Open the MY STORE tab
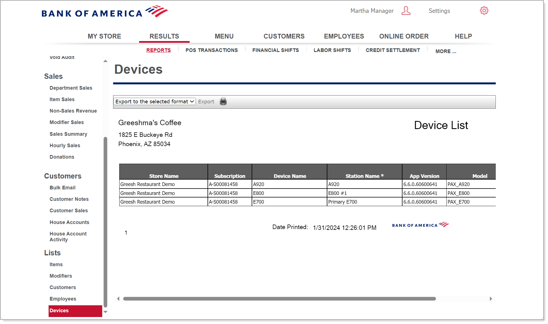Image resolution: width=548 pixels, height=324 pixels. (x=104, y=36)
